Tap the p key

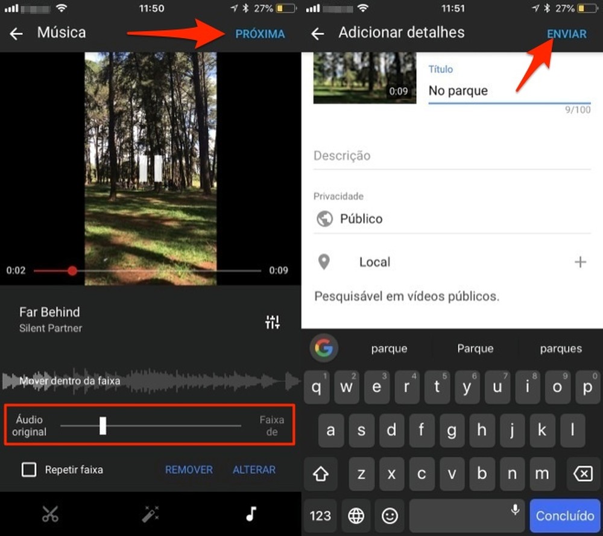pos(587,387)
